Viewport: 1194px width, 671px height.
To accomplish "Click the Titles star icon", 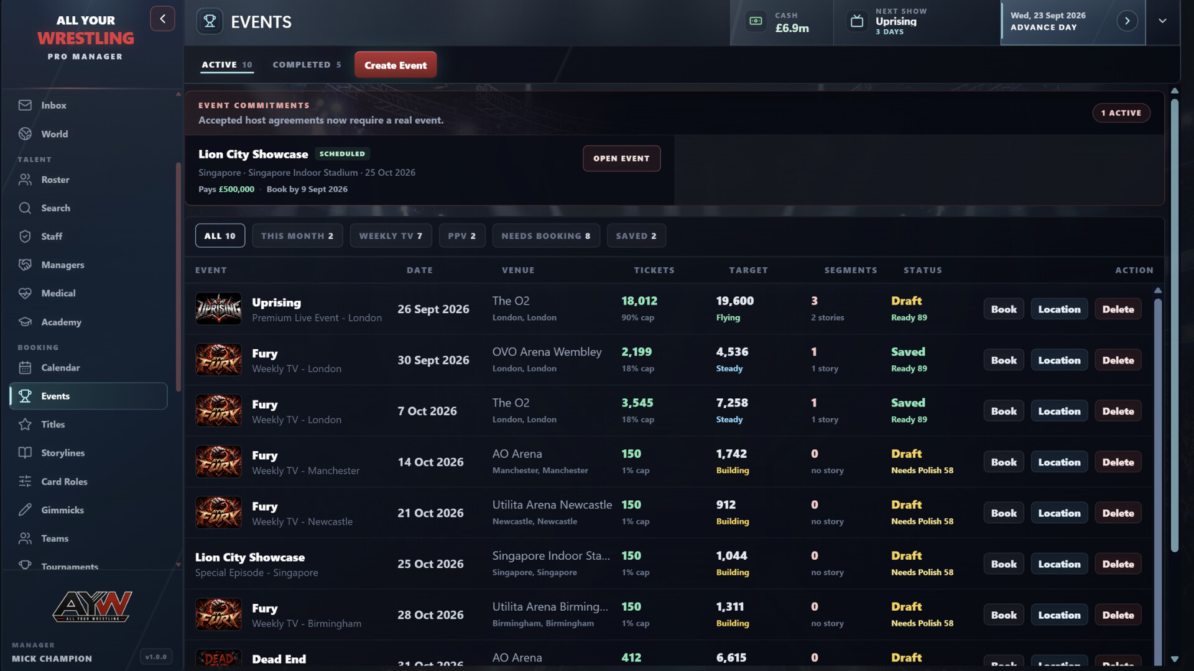I will click(x=25, y=424).
